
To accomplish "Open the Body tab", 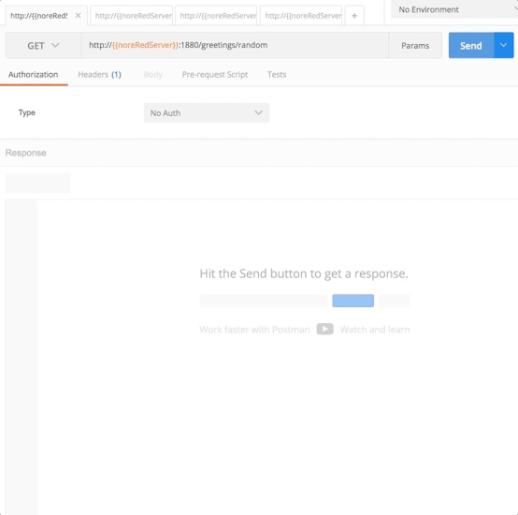I will tap(153, 74).
